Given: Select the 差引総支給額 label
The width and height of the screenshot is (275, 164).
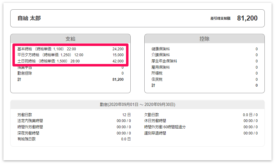Looking at the screenshot, I should [x=220, y=19].
